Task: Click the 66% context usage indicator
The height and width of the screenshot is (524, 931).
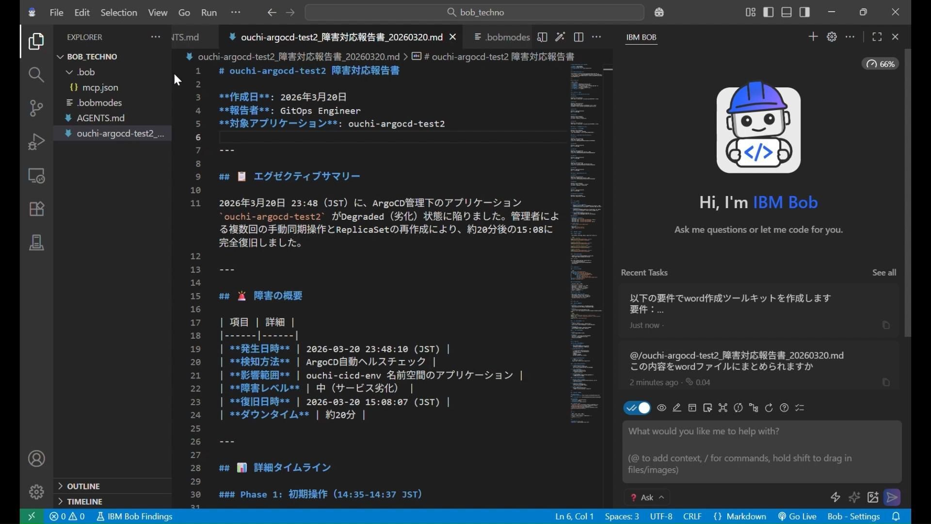Action: [x=881, y=64]
